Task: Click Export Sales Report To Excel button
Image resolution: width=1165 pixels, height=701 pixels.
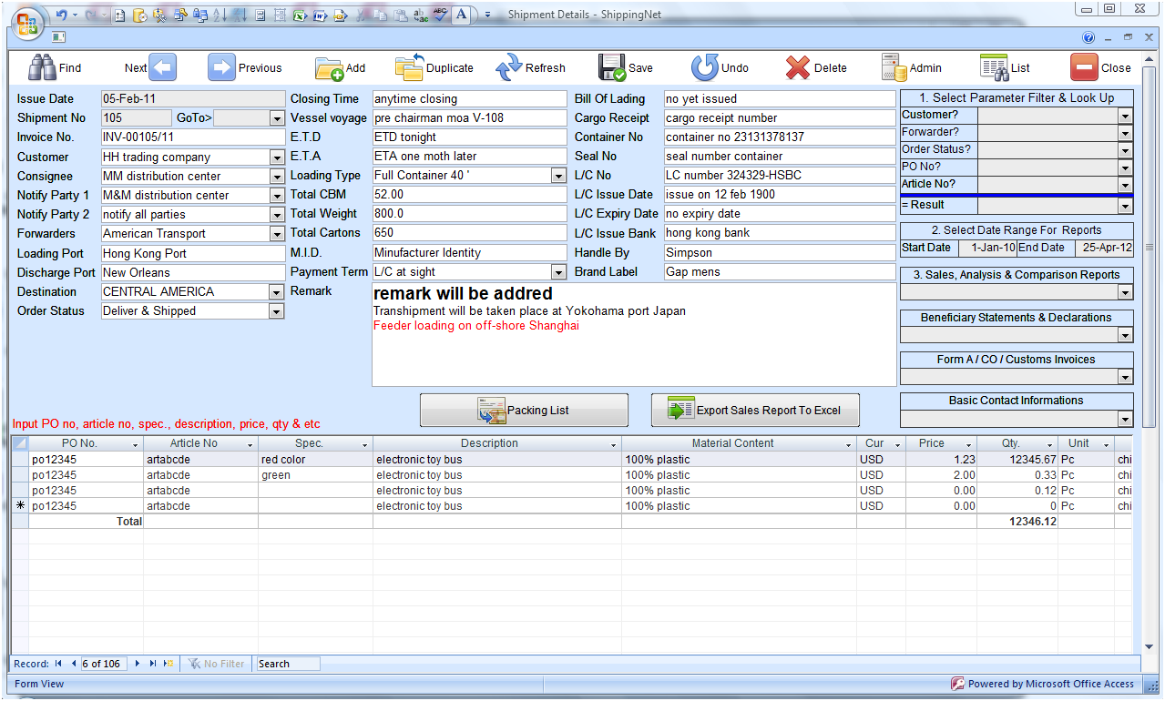Action: (x=756, y=411)
